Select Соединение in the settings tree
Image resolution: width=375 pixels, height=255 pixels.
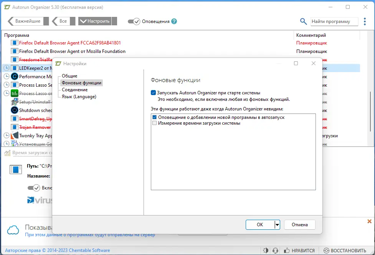click(x=74, y=90)
